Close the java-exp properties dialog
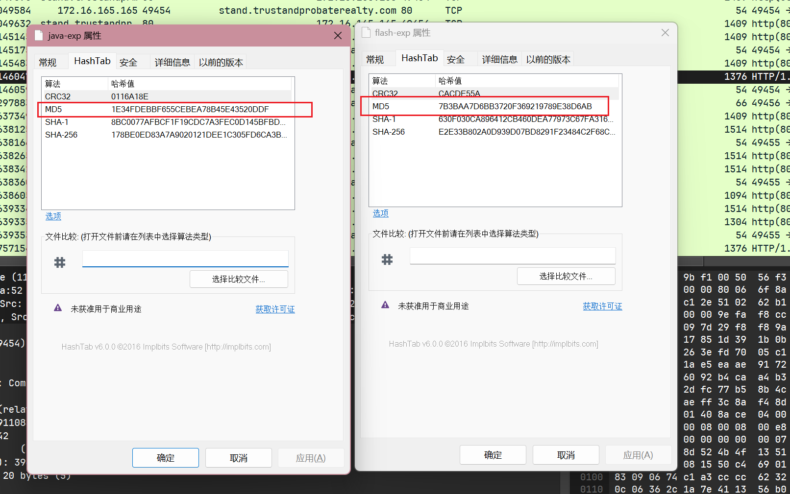The height and width of the screenshot is (494, 790). click(x=338, y=36)
